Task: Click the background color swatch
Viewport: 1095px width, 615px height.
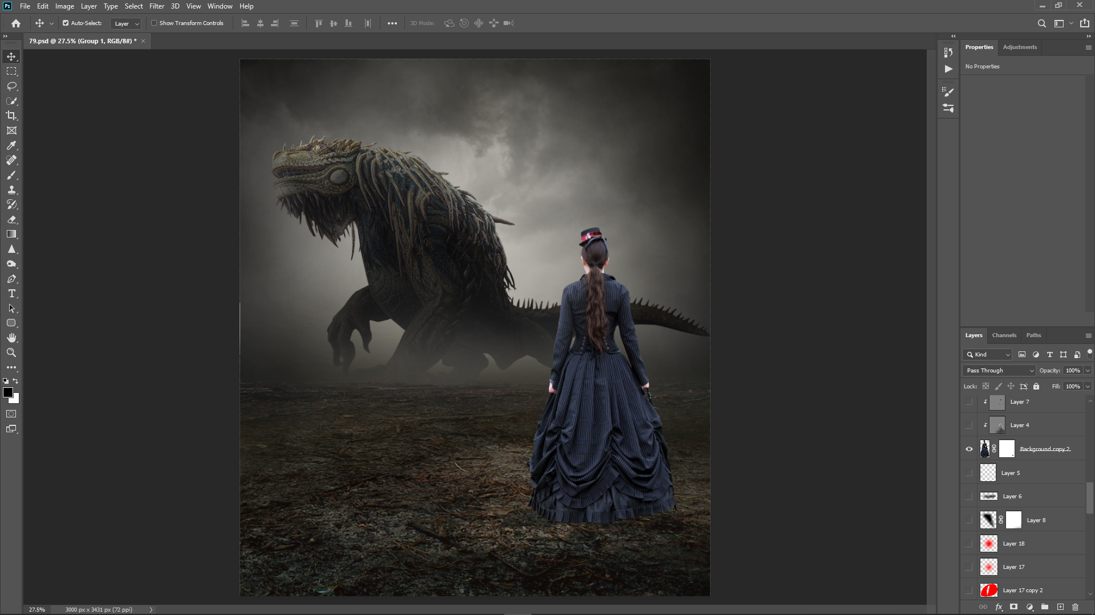Action: point(15,400)
